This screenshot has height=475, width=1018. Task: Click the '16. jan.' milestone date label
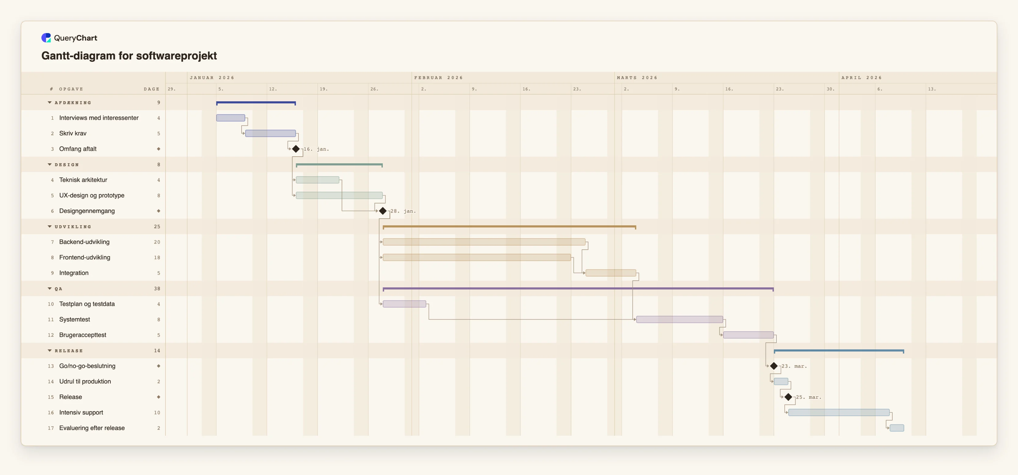[316, 149]
